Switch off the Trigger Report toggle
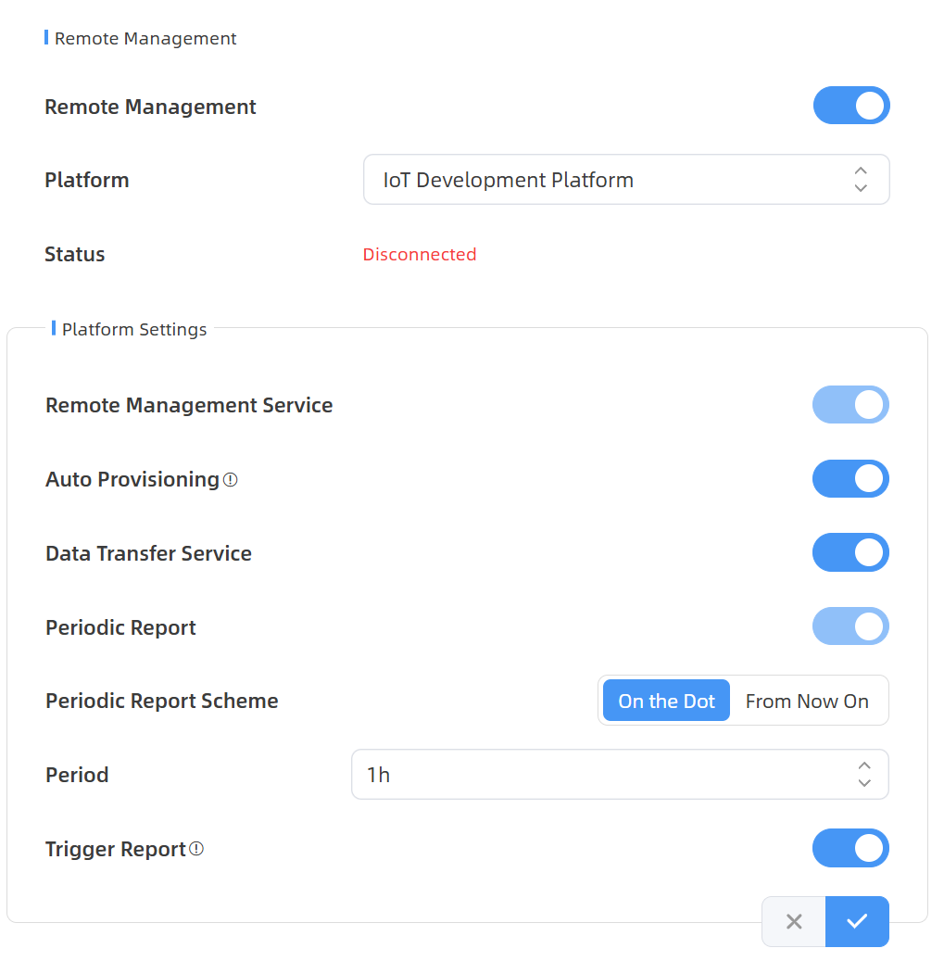 (x=850, y=848)
